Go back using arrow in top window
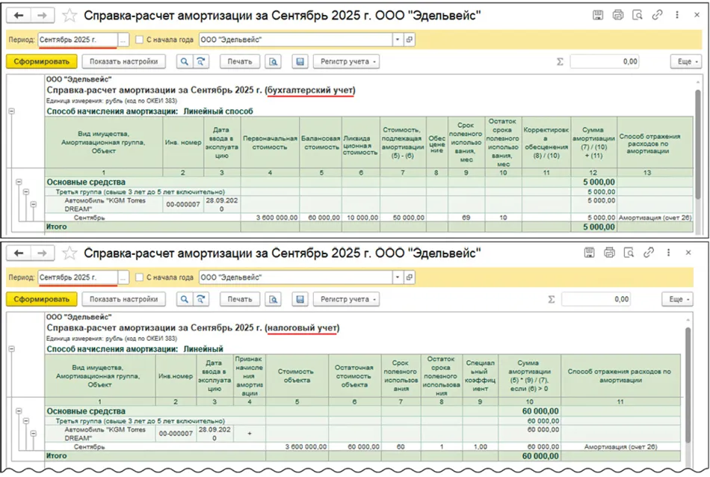 [19, 16]
